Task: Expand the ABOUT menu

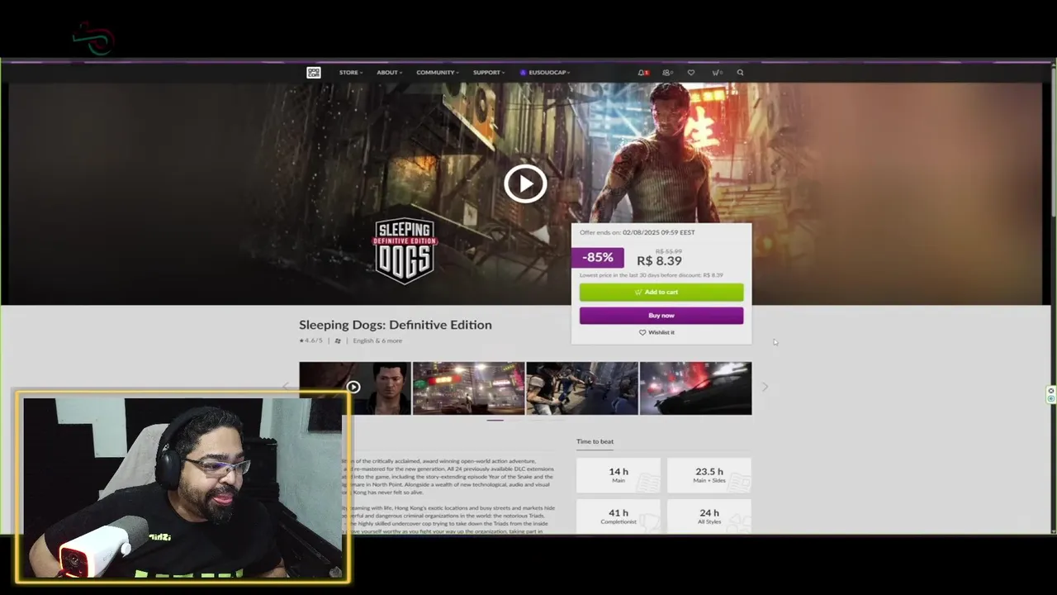Action: [x=389, y=73]
